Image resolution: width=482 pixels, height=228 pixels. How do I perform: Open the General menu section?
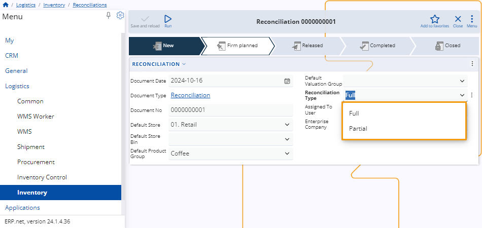coord(16,71)
